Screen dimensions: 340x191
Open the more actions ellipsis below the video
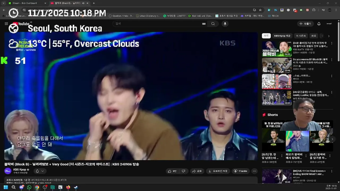pos(254,171)
